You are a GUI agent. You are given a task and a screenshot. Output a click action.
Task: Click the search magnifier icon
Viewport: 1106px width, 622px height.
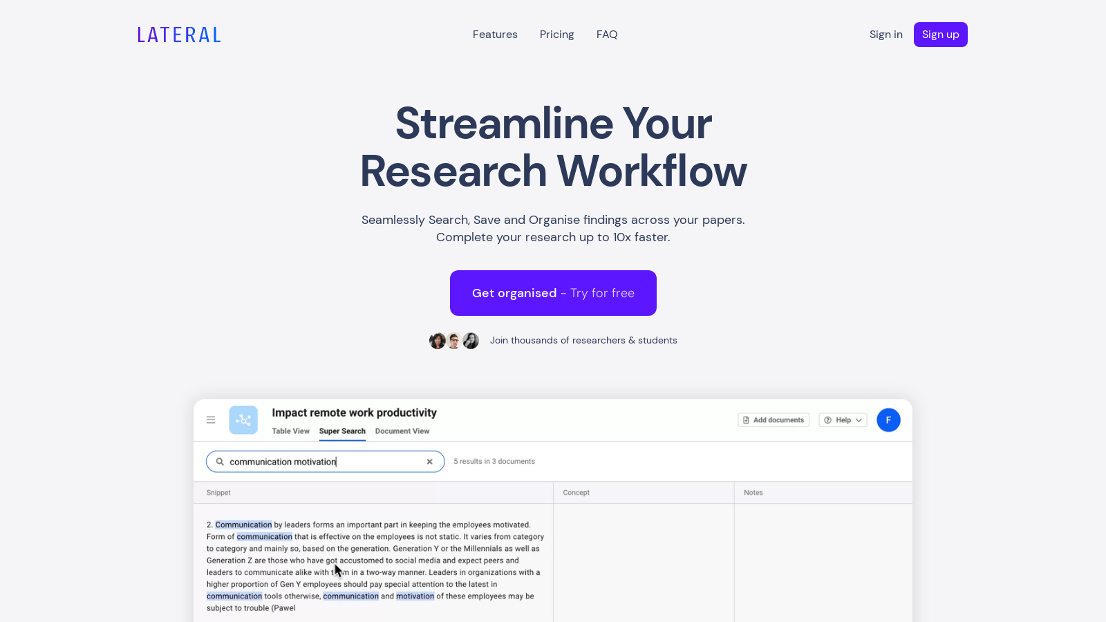220,462
